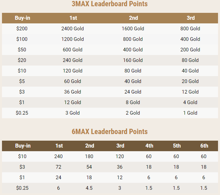Select the "36 Gold" cell
The height and width of the screenshot is (195, 220).
tap(73, 92)
